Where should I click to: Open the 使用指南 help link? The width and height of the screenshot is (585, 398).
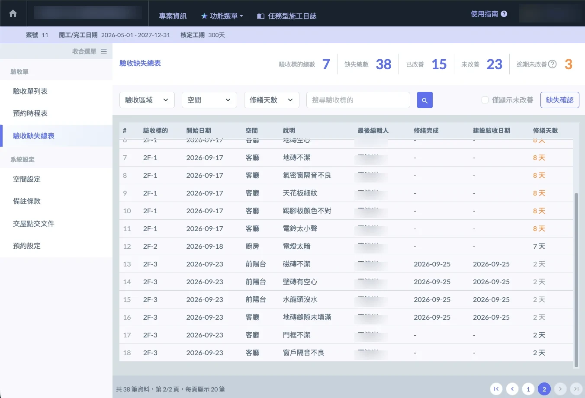pos(489,14)
